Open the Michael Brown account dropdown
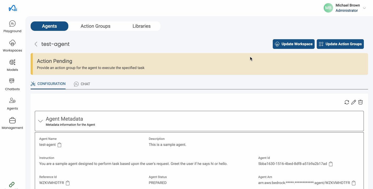The image size is (373, 189). point(364,8)
